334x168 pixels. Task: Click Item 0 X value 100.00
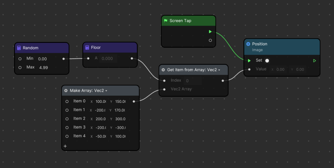coord(101,102)
